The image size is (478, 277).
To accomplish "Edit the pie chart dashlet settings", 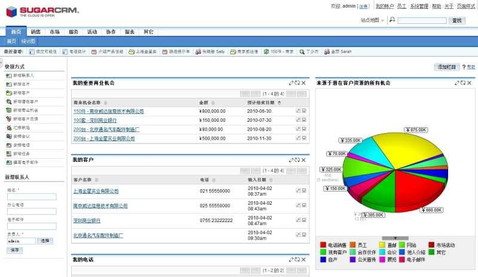I will coord(456,83).
